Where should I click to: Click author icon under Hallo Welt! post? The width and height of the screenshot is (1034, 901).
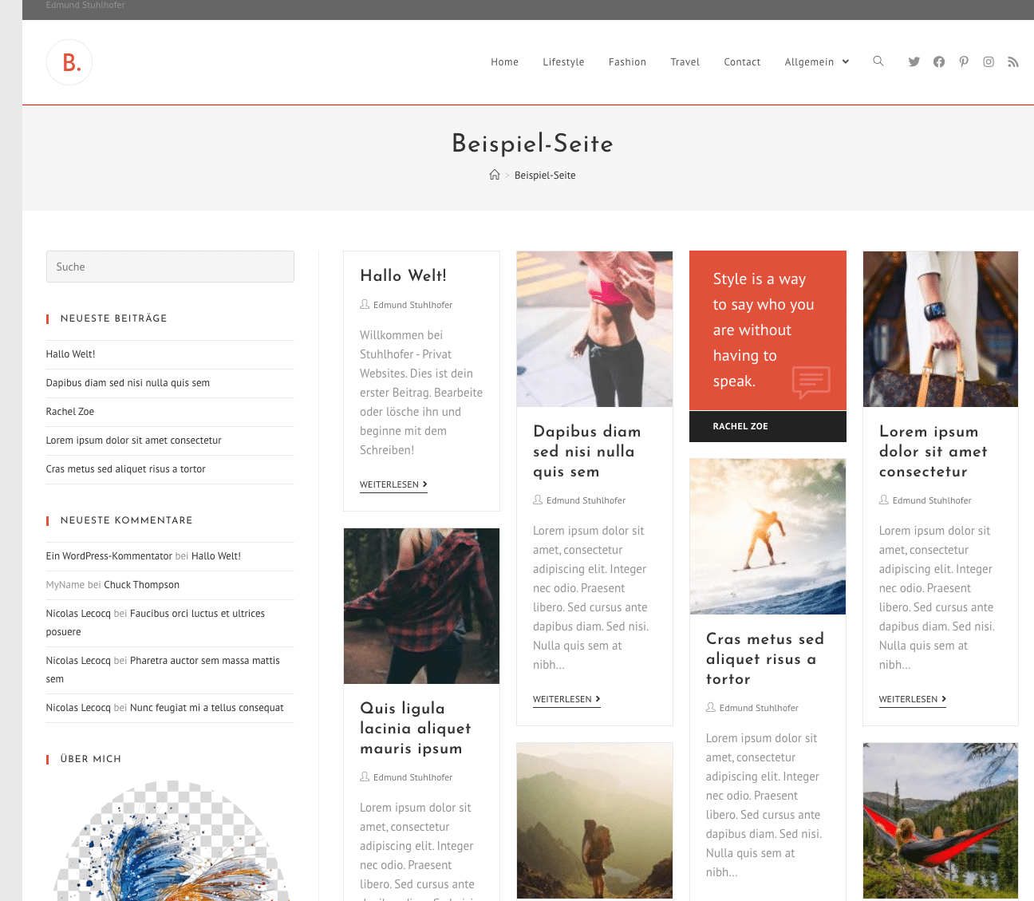click(365, 304)
